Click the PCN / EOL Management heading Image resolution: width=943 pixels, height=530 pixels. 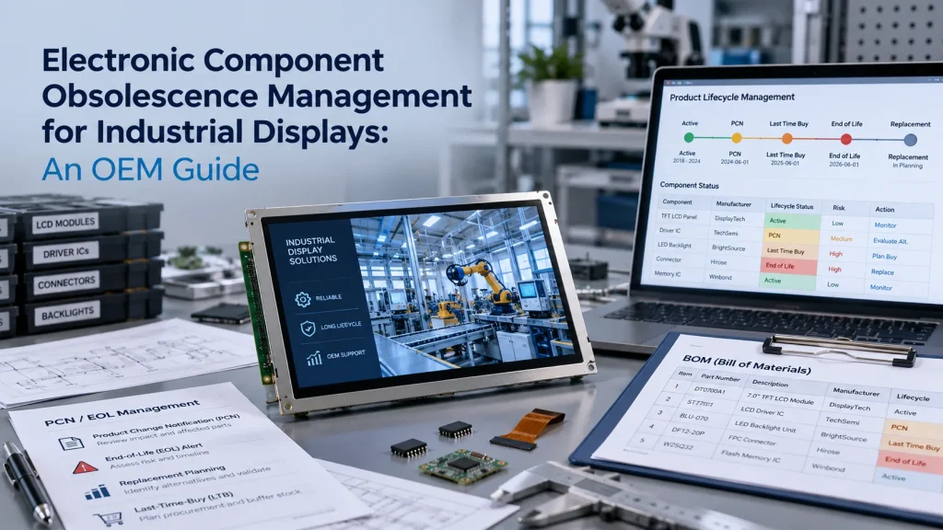(122, 413)
